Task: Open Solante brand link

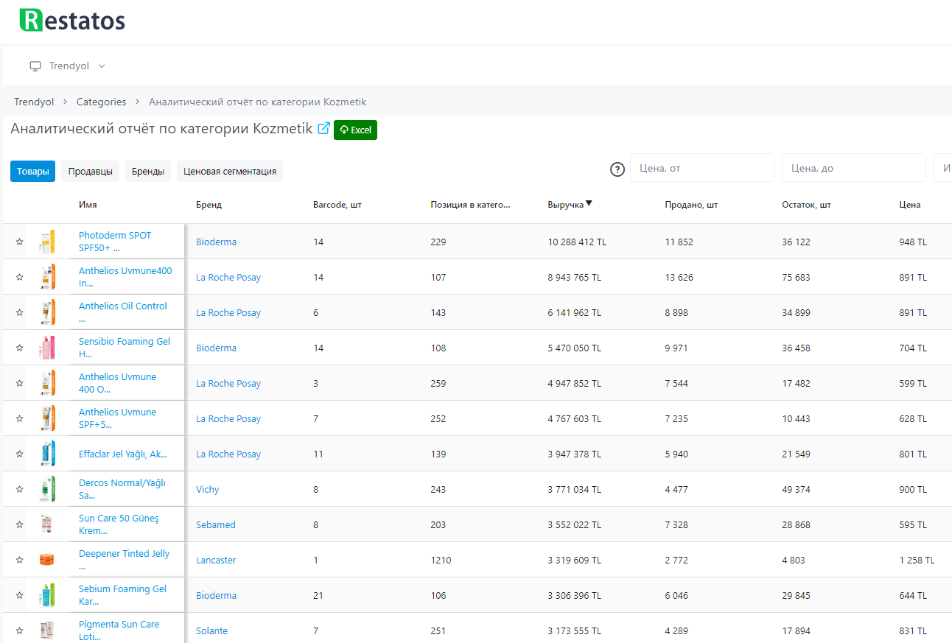Action: 211,630
